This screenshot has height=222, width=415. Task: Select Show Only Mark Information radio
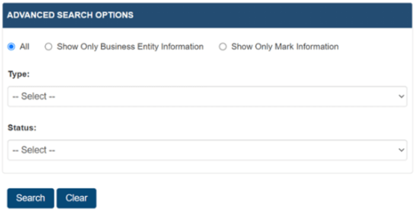tap(222, 47)
